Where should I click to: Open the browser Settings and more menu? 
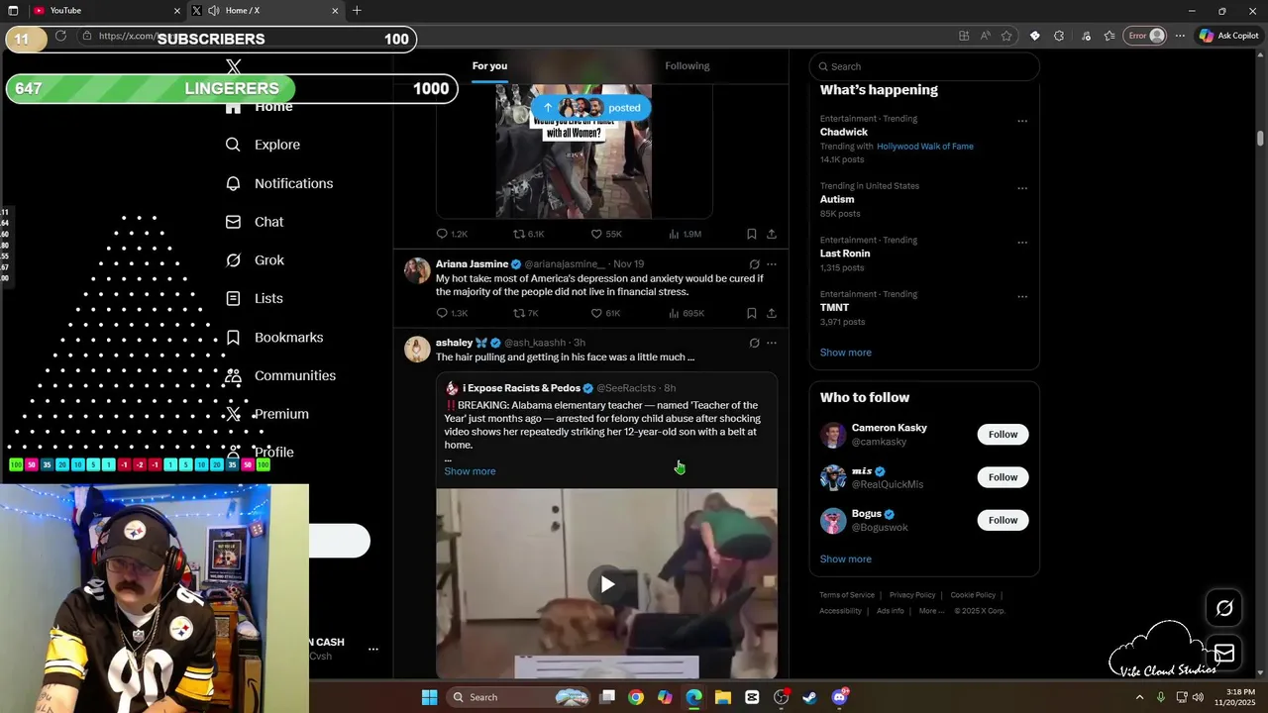point(1180,36)
